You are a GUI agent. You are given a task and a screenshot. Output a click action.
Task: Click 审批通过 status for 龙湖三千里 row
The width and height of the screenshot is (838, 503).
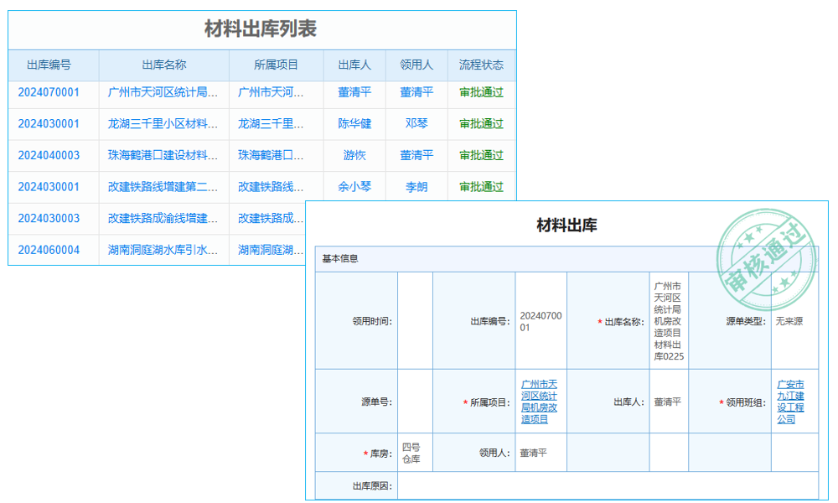click(482, 124)
